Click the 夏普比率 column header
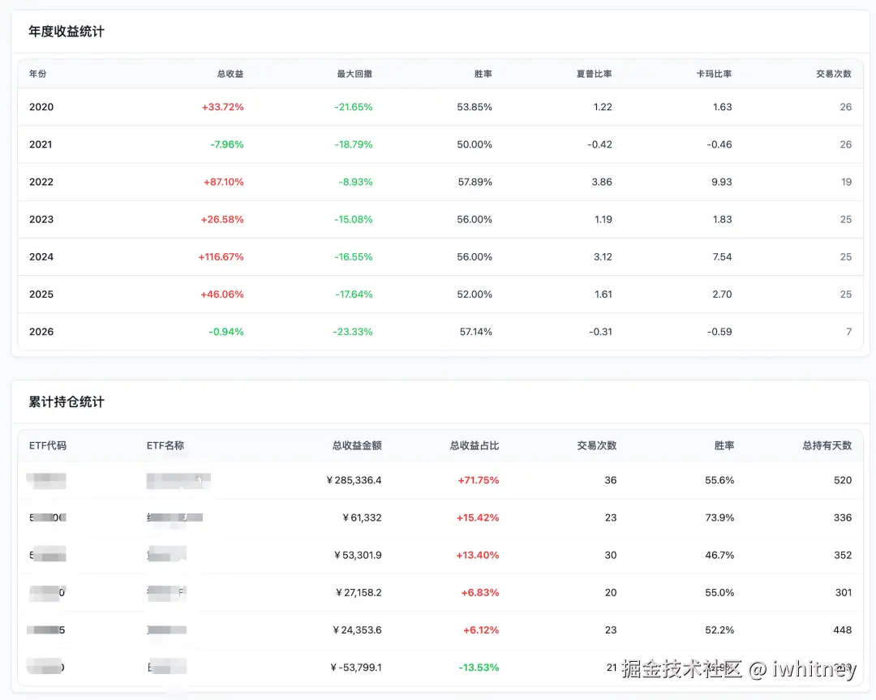 coord(594,74)
